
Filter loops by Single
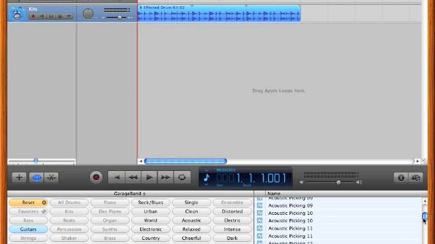192,203
